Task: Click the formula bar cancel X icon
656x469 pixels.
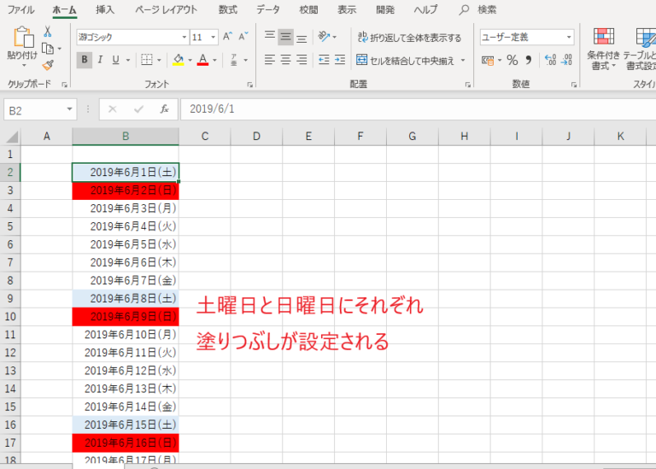Action: click(x=112, y=109)
